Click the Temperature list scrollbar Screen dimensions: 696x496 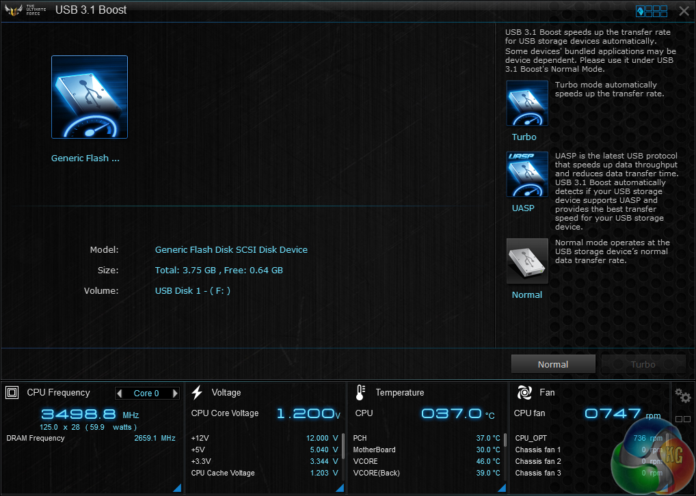505,440
